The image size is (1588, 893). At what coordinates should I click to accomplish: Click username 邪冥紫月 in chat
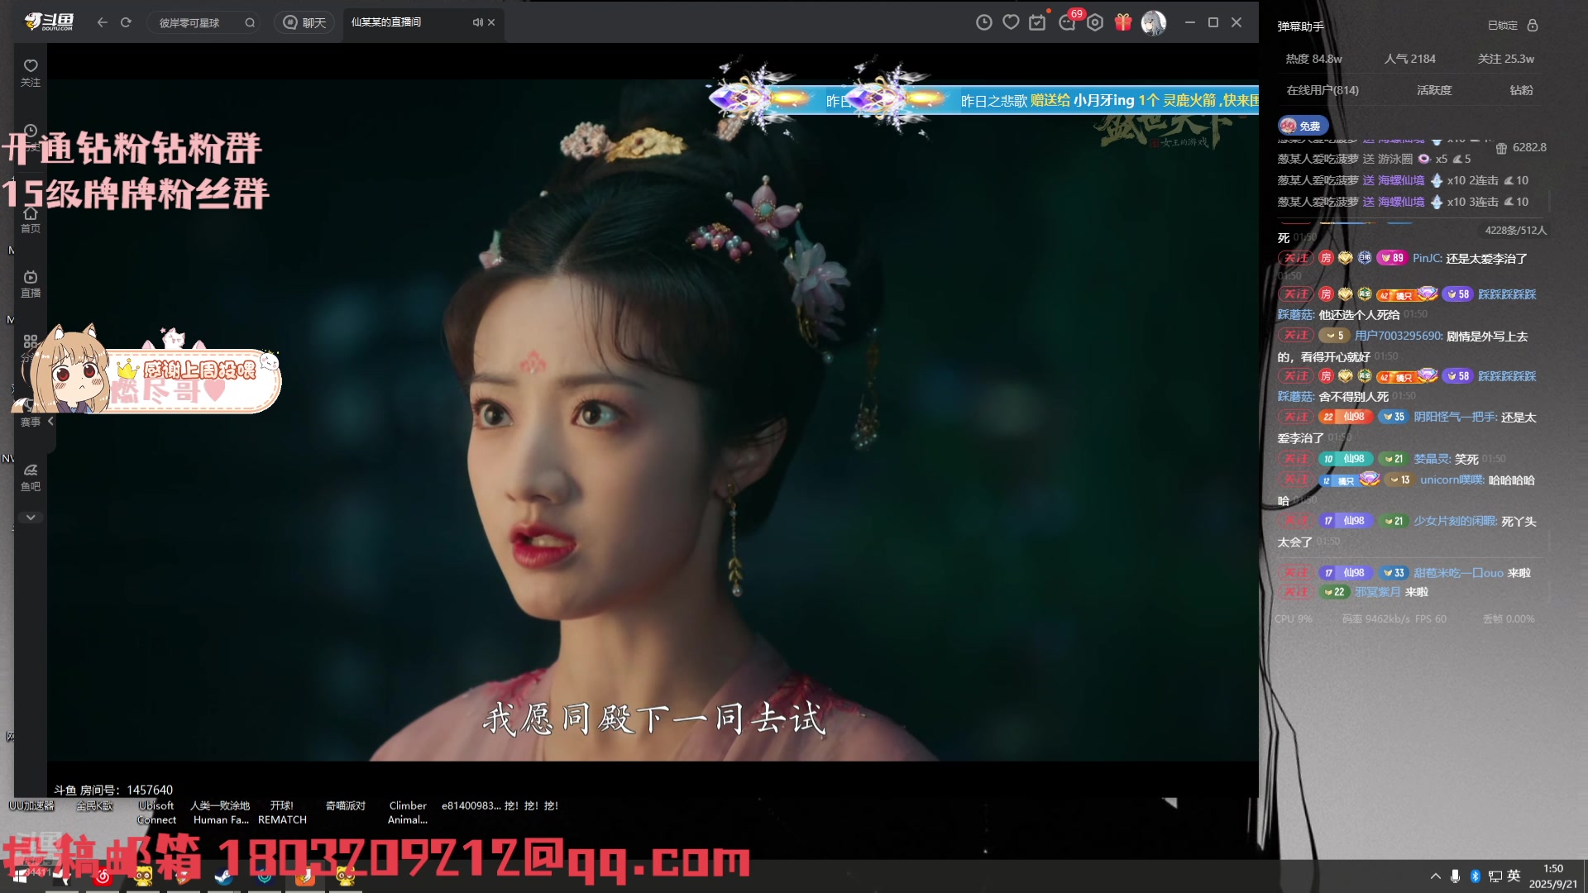(x=1377, y=592)
